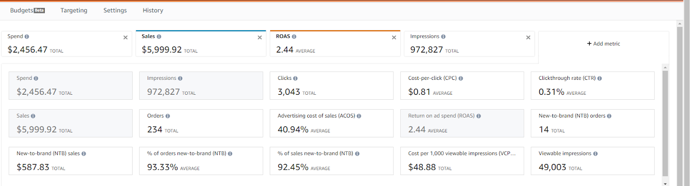Click info icon beside New-to-brand (NTB) orders
Viewport: 690px width, 186px height.
pos(609,116)
